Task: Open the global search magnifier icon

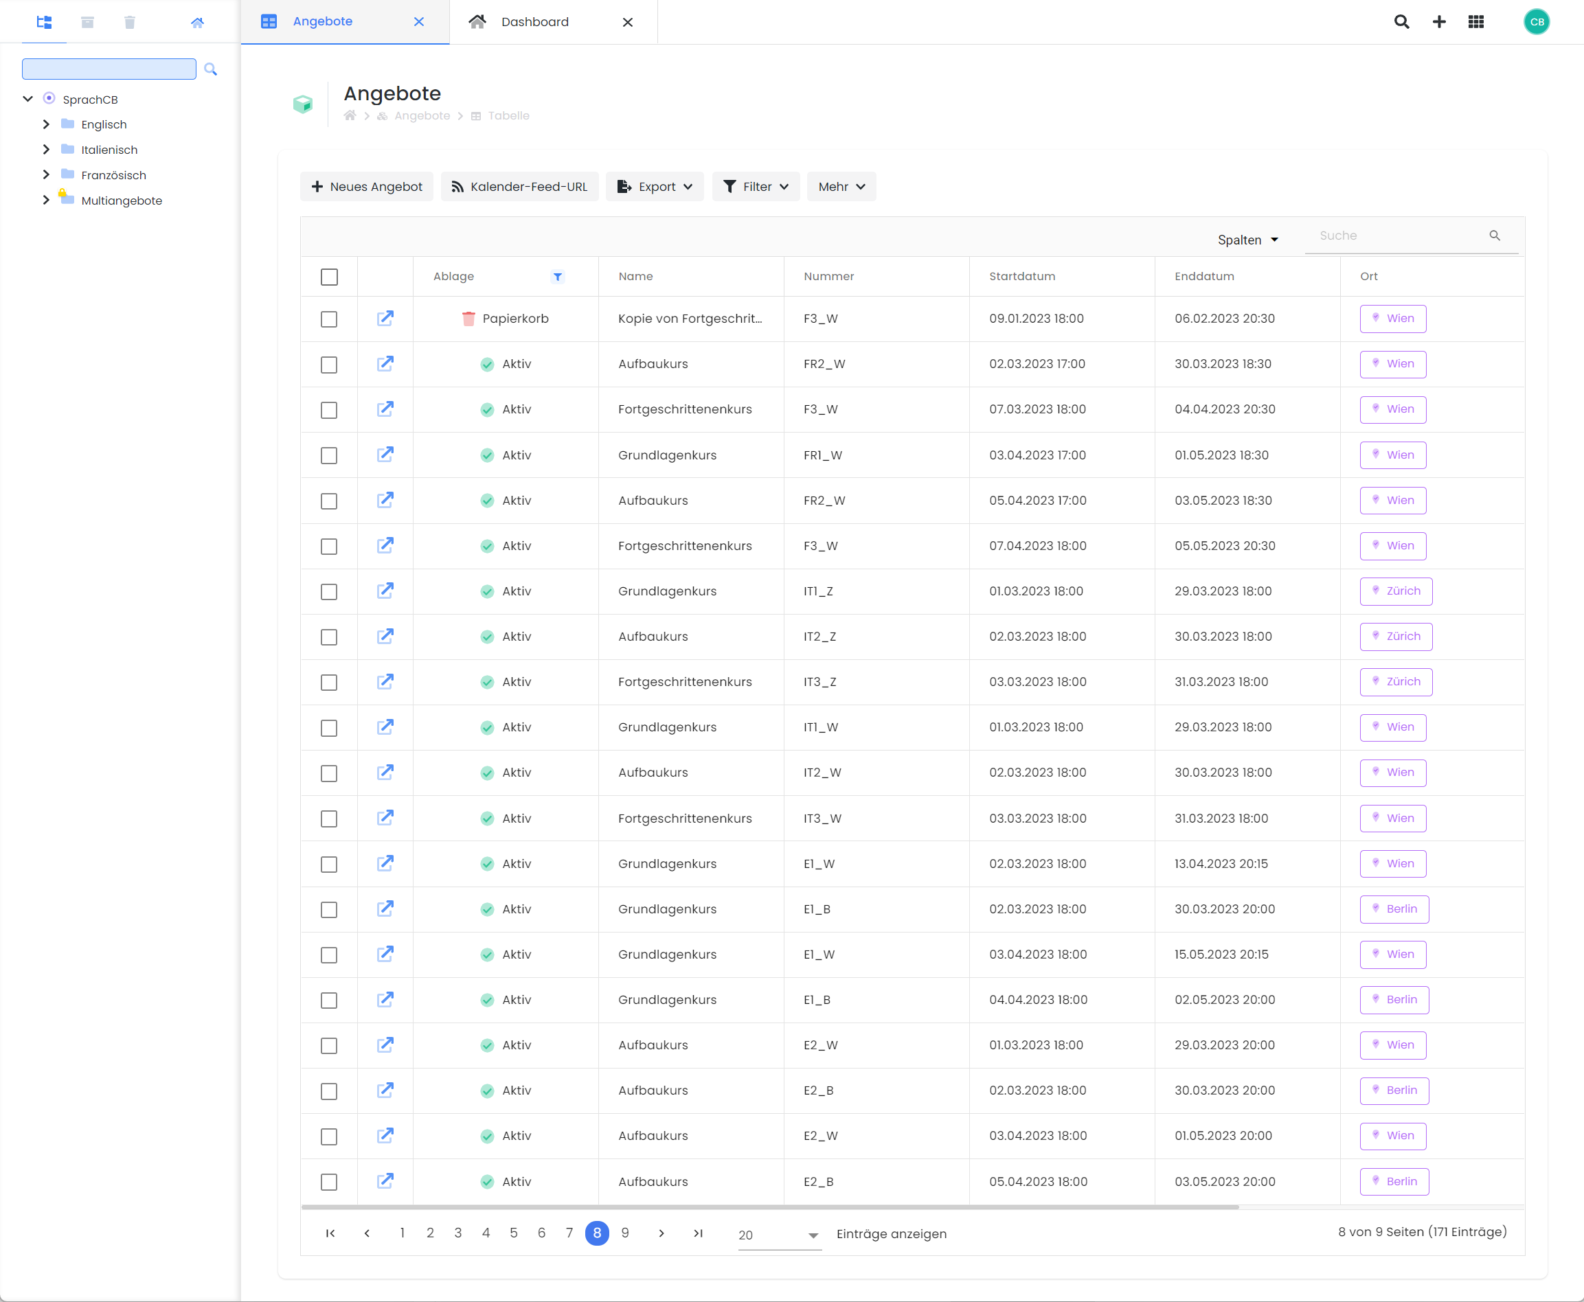Action: click(x=1401, y=22)
